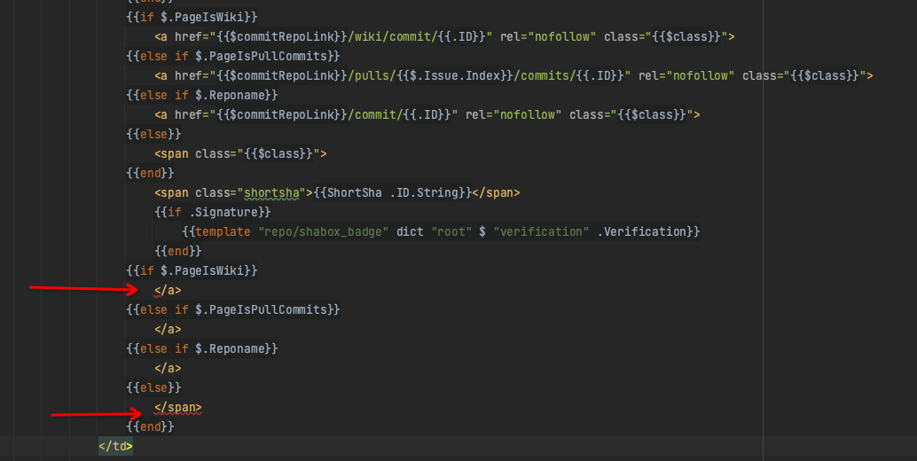Click /wiki/commit/ in the href path
Viewport: 917px width, 461px height.
click(x=391, y=36)
